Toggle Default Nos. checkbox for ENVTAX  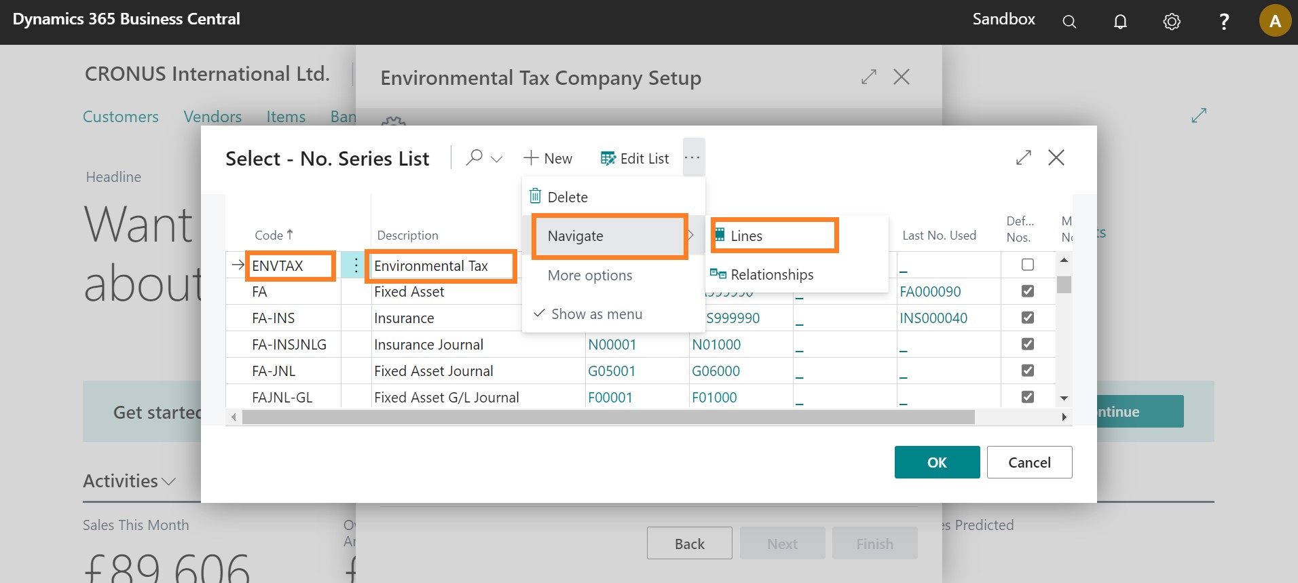tap(1028, 265)
